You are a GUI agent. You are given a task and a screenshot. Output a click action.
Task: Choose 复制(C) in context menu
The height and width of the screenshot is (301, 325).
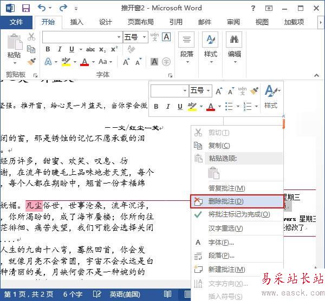tap(237, 146)
